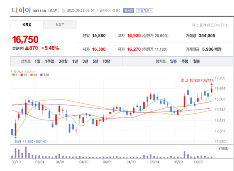
Task: Click the 06/02 date axis label
Action: [199, 162]
